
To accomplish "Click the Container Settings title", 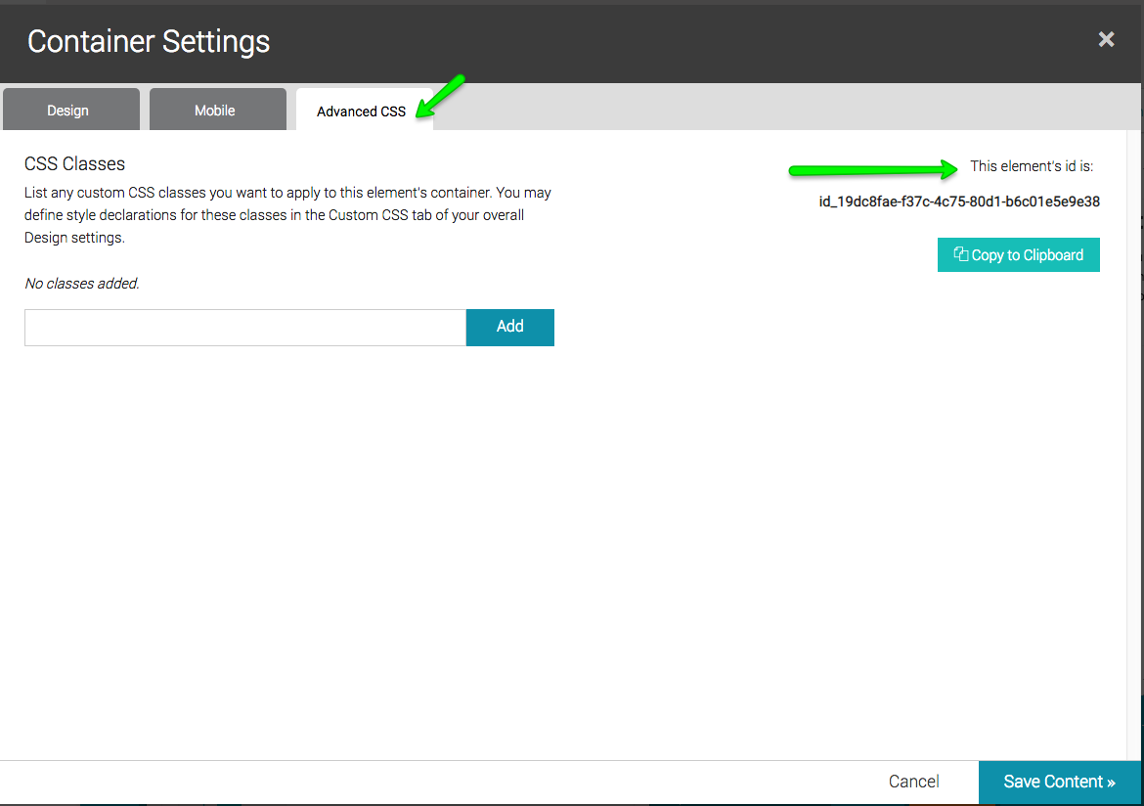I will 149,41.
